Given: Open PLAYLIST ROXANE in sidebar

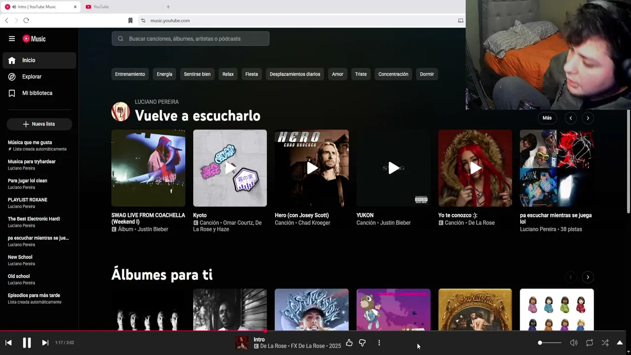Looking at the screenshot, I should click(39, 203).
